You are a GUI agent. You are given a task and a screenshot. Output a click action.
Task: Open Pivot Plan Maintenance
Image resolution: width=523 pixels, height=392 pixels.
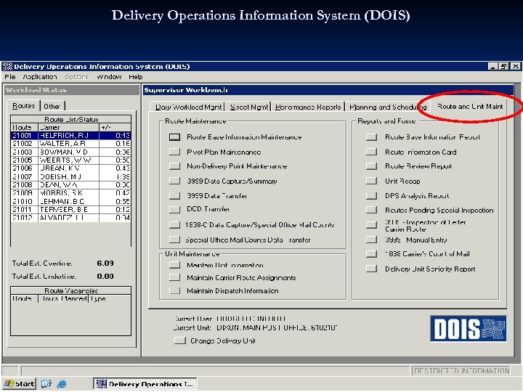point(174,152)
